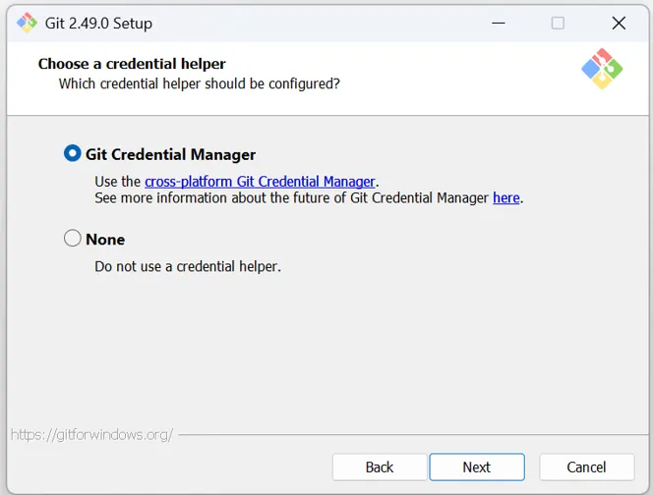Go back with the Back button
This screenshot has width=653, height=495.
380,467
